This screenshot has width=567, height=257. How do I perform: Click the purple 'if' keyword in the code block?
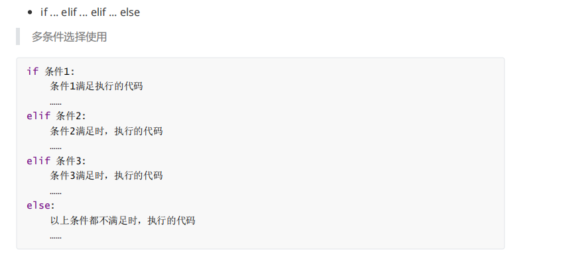pos(32,72)
